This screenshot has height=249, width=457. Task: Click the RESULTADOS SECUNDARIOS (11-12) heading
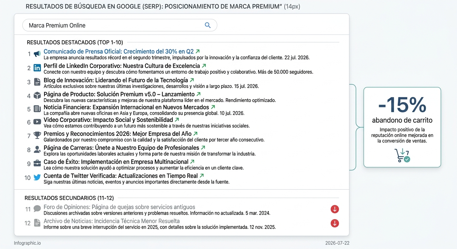click(69, 198)
